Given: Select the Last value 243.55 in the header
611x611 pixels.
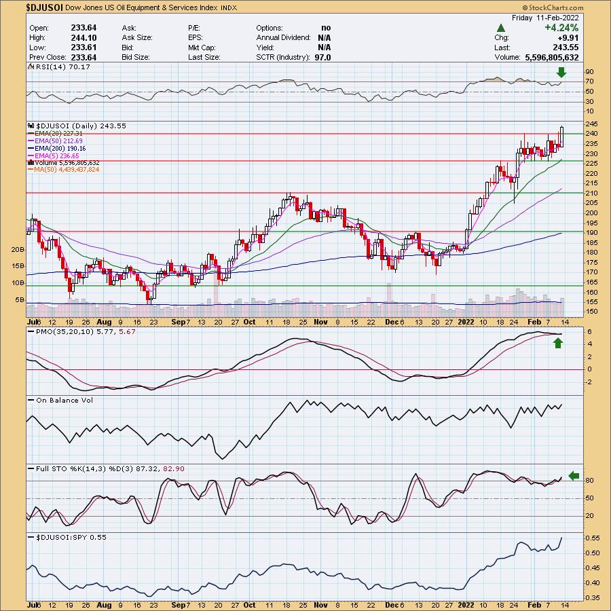Looking at the screenshot, I should [566, 47].
